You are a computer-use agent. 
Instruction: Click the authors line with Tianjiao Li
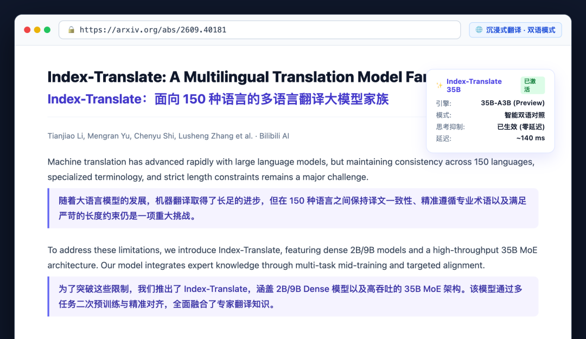(x=168, y=136)
